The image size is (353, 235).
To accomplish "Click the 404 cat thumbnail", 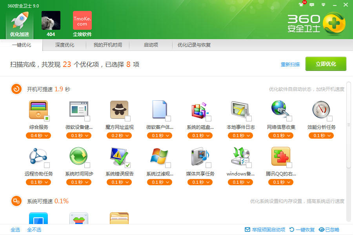I will (50, 20).
